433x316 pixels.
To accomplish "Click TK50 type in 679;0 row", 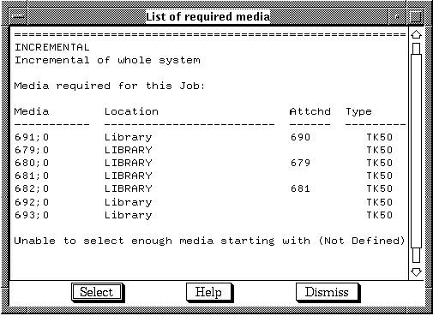I will (380, 150).
